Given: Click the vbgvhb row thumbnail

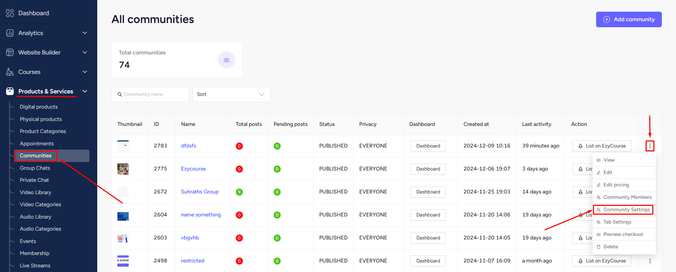Looking at the screenshot, I should pyautogui.click(x=123, y=238).
